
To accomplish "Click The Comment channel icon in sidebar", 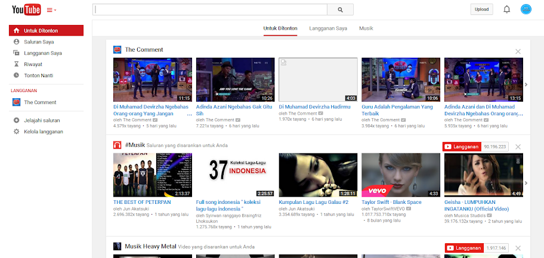I will click(x=16, y=102).
